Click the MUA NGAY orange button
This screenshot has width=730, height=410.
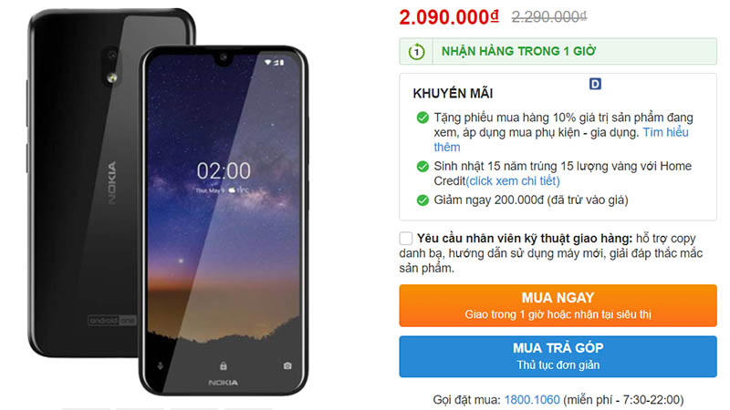click(x=558, y=305)
